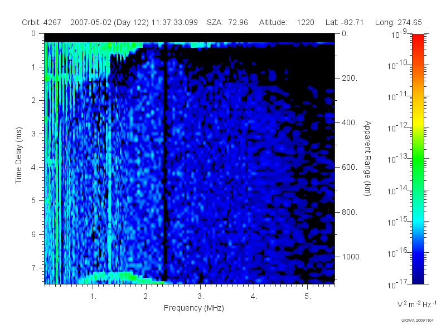446x334 pixels.
Task: Click the UIOWA 20091104 credit text
Action: click(417, 321)
